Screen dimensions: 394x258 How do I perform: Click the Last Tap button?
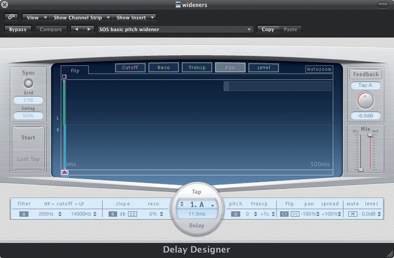click(x=28, y=159)
